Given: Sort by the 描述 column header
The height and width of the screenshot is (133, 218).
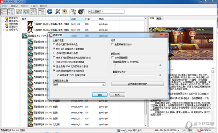Looking at the screenshot, I should 46,19.
